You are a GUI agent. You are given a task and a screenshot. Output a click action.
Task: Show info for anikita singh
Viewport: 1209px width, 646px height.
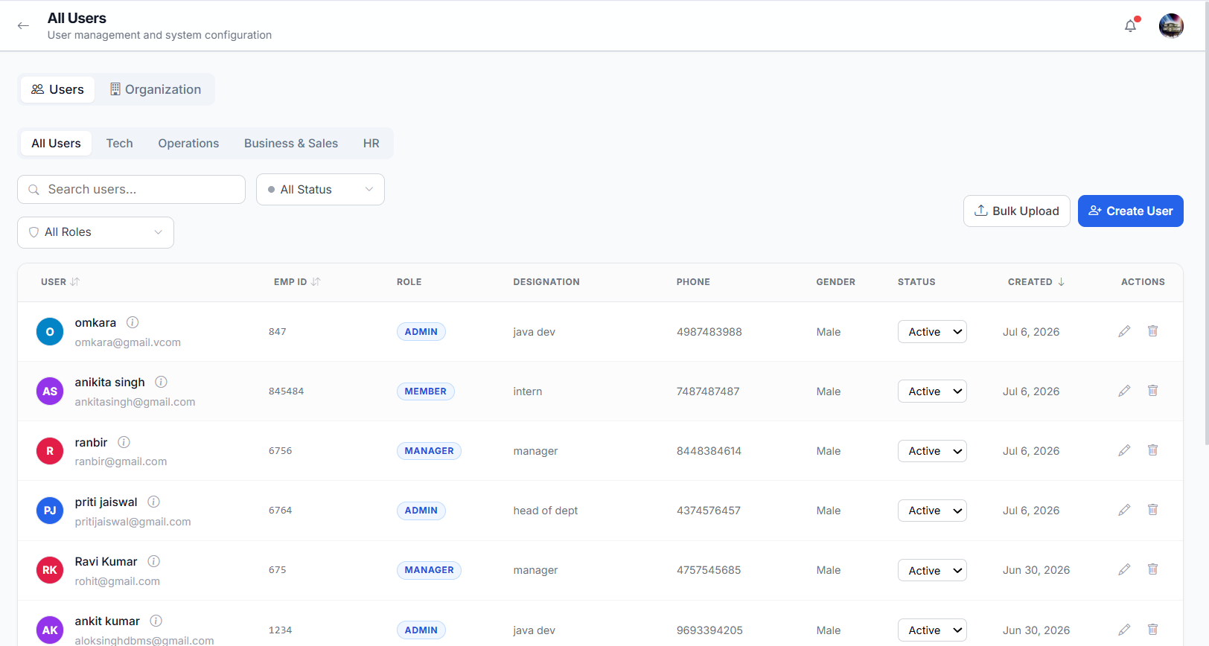coord(161,382)
